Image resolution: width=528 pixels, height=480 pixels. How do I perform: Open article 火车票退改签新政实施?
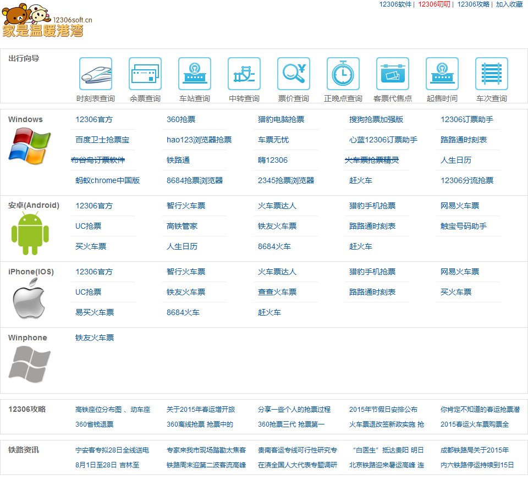tap(387, 424)
